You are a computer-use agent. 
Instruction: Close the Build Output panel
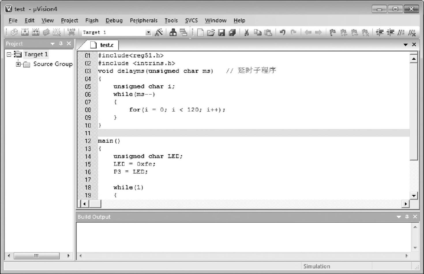415,217
